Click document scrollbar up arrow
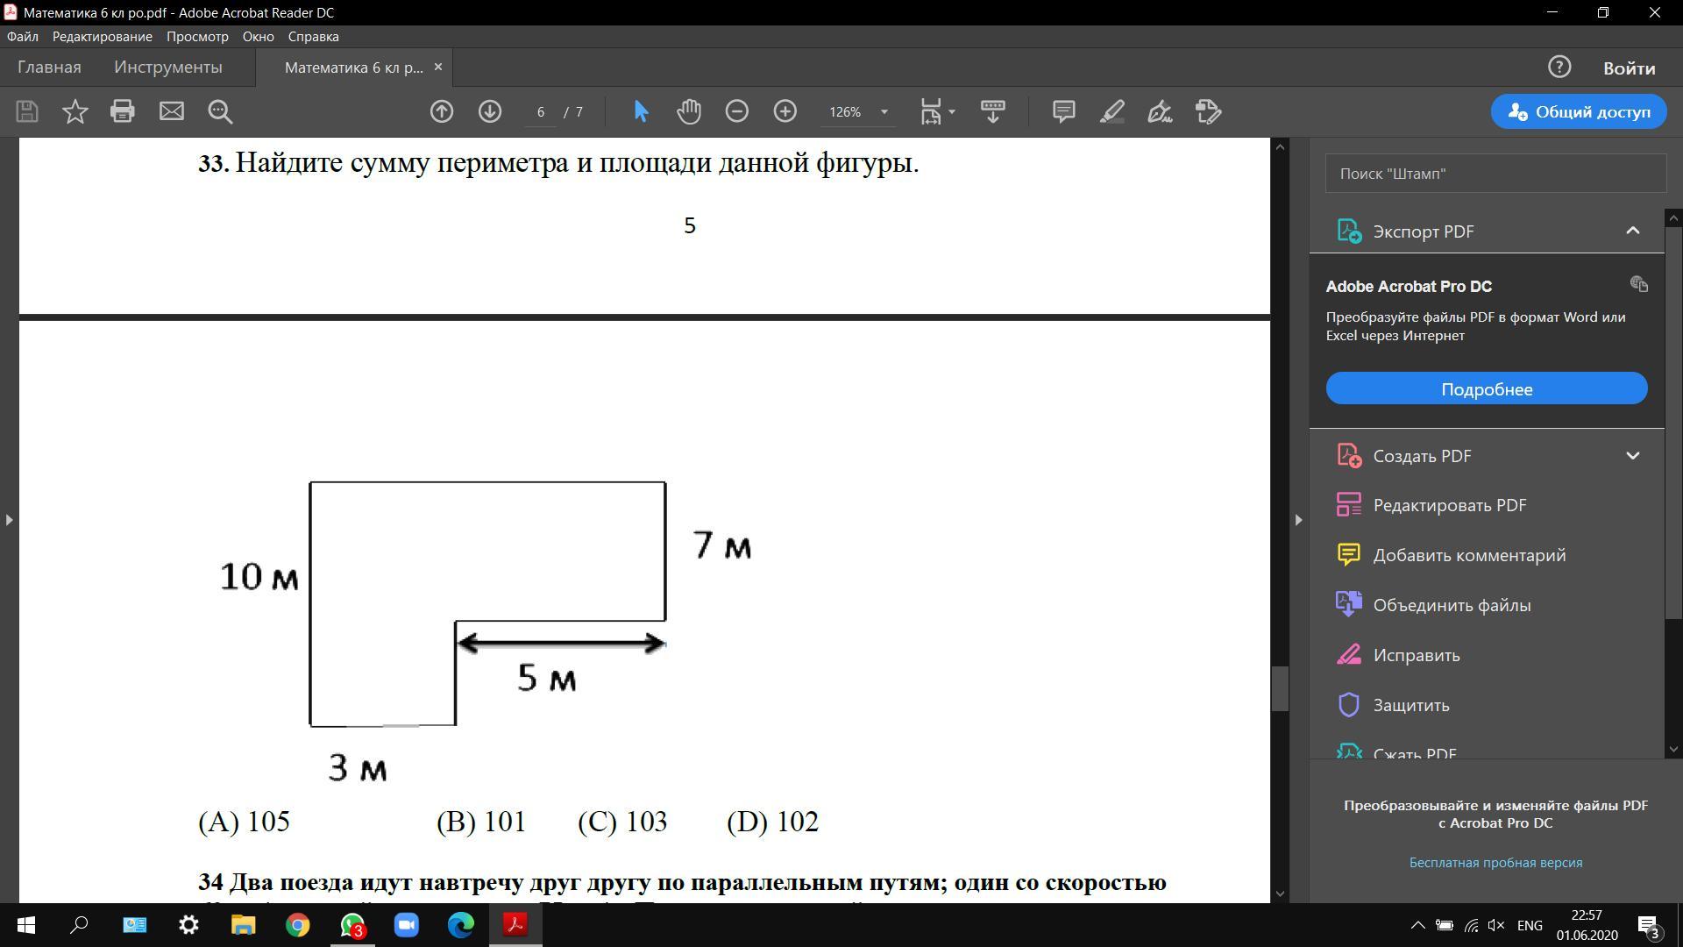Viewport: 1683px width, 947px height. pyautogui.click(x=1280, y=146)
